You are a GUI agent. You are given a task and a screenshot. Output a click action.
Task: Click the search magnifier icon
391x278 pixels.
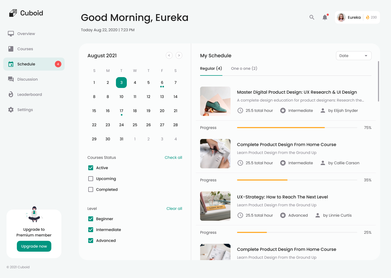312,17
